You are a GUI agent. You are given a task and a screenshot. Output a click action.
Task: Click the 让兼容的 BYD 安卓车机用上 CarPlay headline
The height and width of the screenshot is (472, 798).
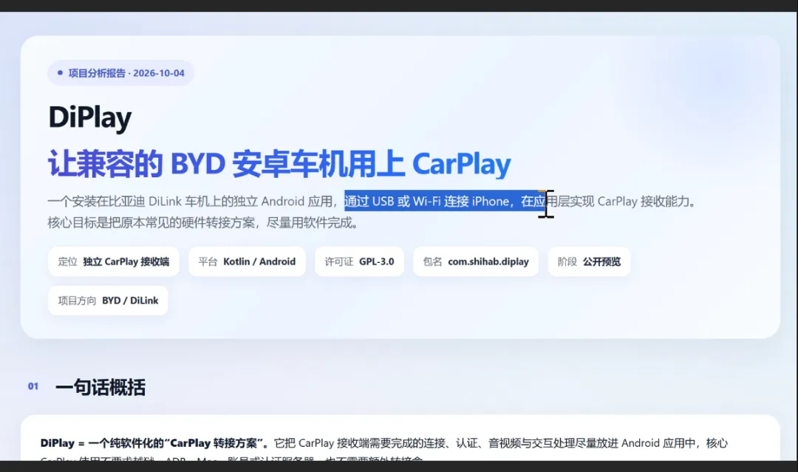279,164
